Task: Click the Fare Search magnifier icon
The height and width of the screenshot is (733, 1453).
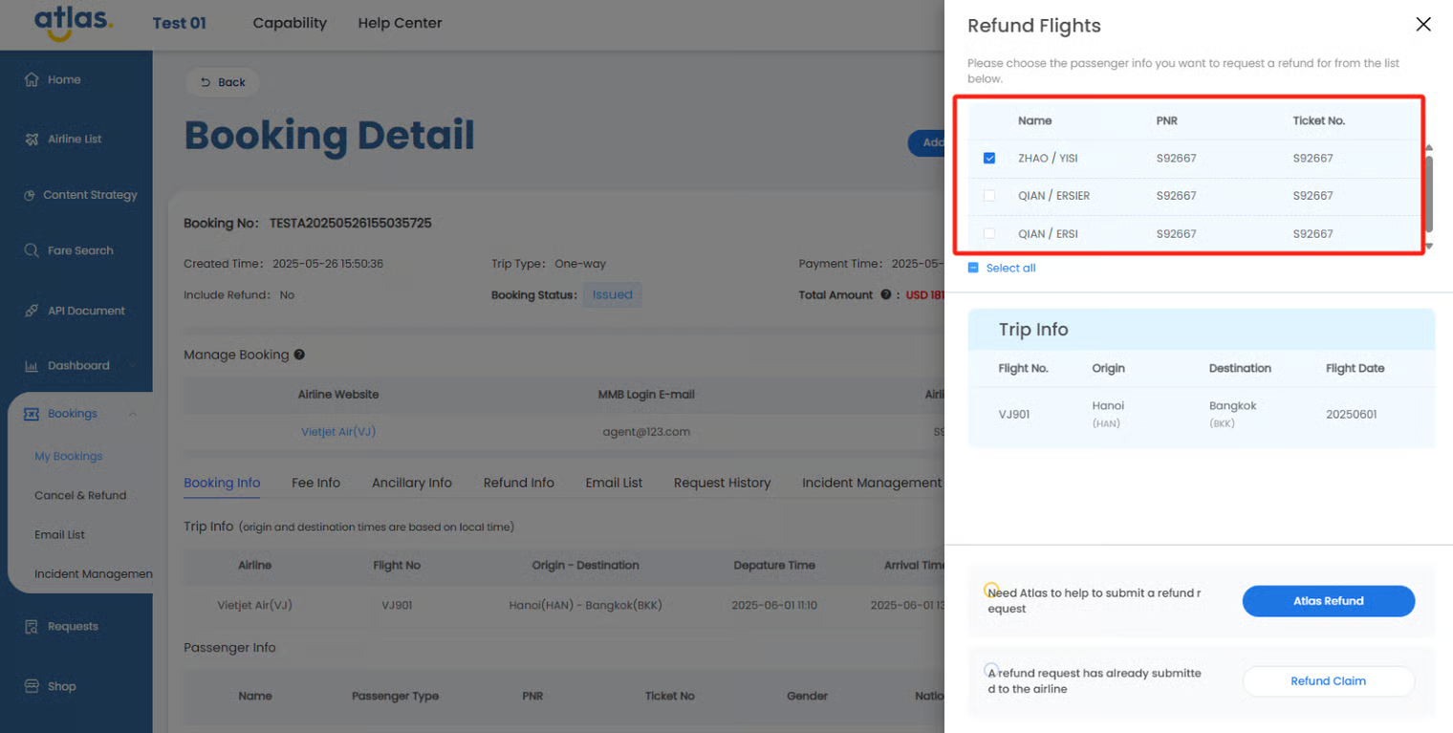Action: [x=32, y=250]
